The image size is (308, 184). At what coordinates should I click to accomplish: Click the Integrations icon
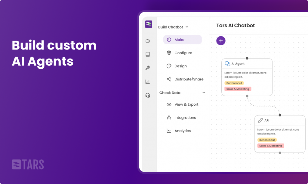pyautogui.click(x=169, y=118)
